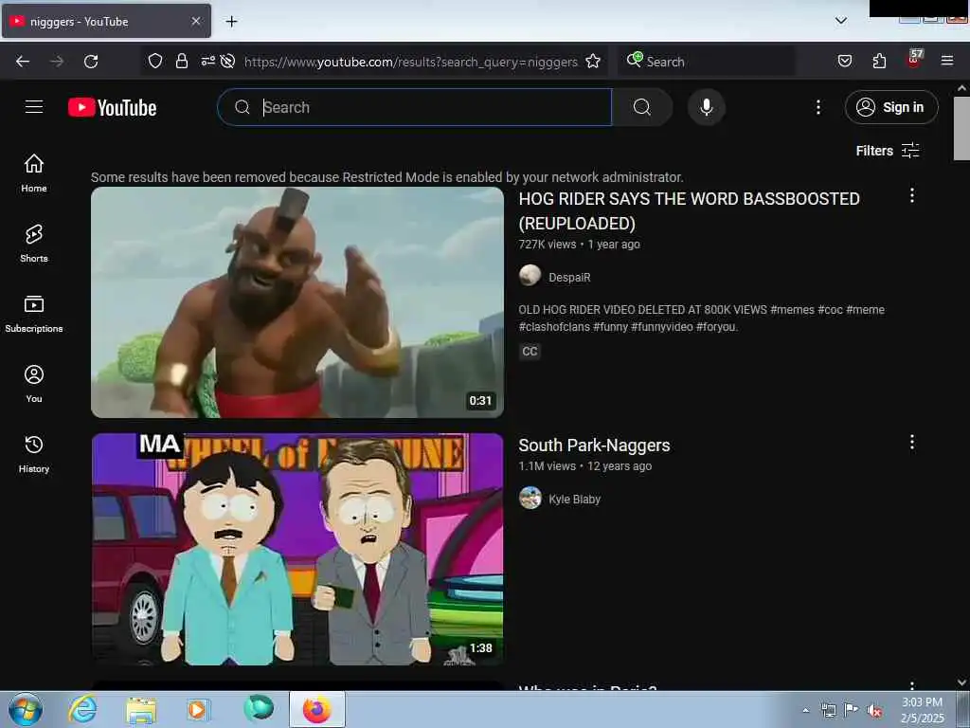Image resolution: width=970 pixels, height=728 pixels.
Task: Click the network icon in the system tray
Action: (x=828, y=711)
